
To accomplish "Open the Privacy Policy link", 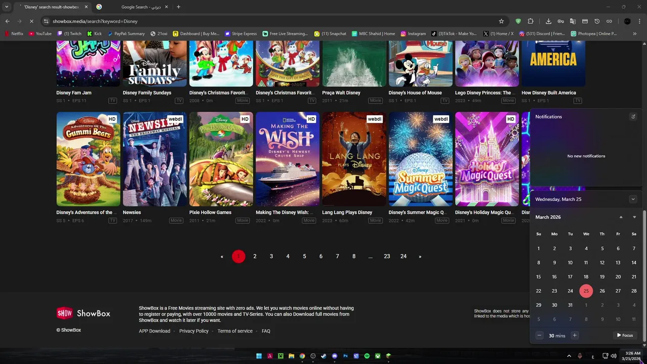I will (x=194, y=331).
